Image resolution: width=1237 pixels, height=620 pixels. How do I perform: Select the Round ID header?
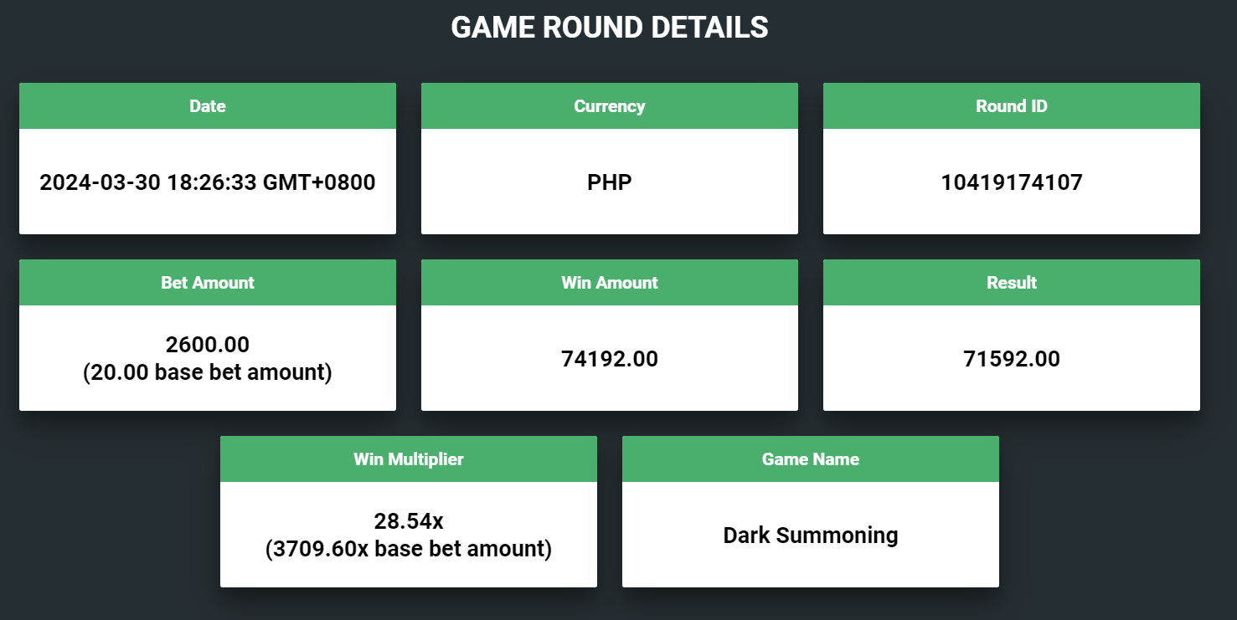[1012, 106]
